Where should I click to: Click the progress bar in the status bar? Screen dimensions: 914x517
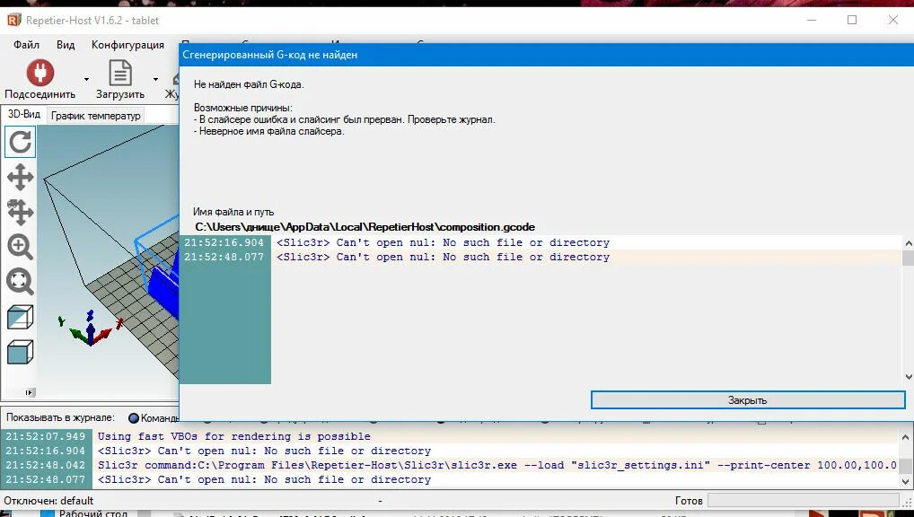click(x=804, y=500)
